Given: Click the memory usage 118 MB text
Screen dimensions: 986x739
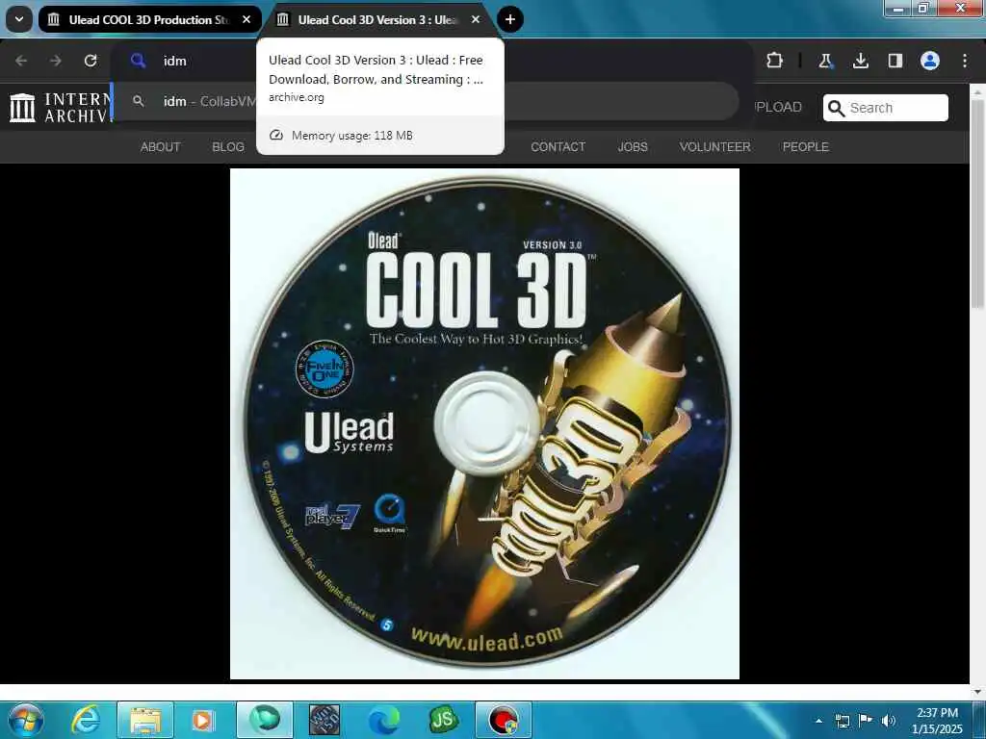Looking at the screenshot, I should pyautogui.click(x=352, y=136).
